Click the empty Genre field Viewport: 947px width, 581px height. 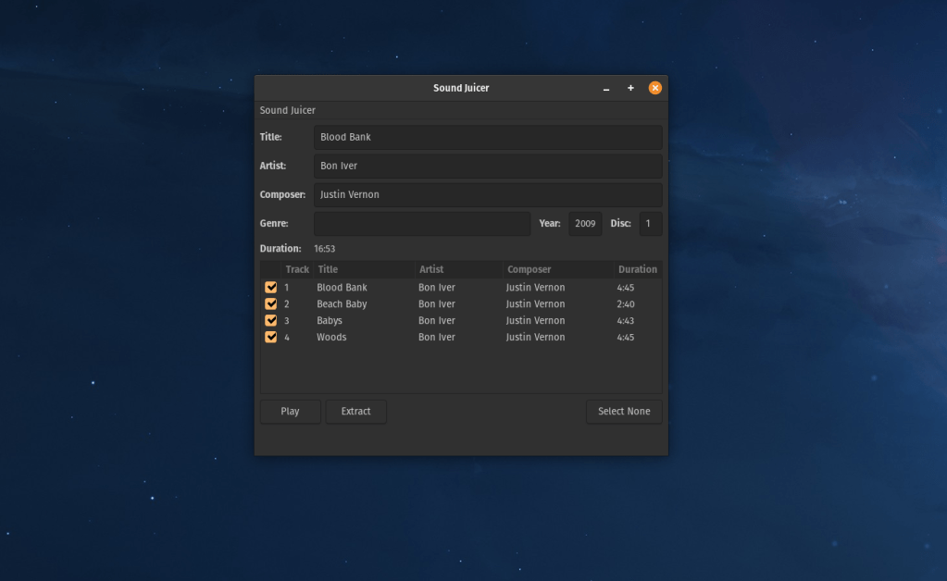(421, 224)
